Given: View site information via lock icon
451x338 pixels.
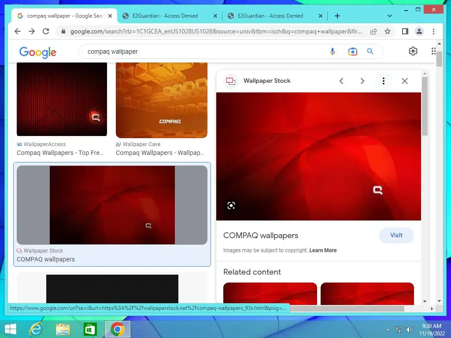Looking at the screenshot, I should click(x=63, y=31).
